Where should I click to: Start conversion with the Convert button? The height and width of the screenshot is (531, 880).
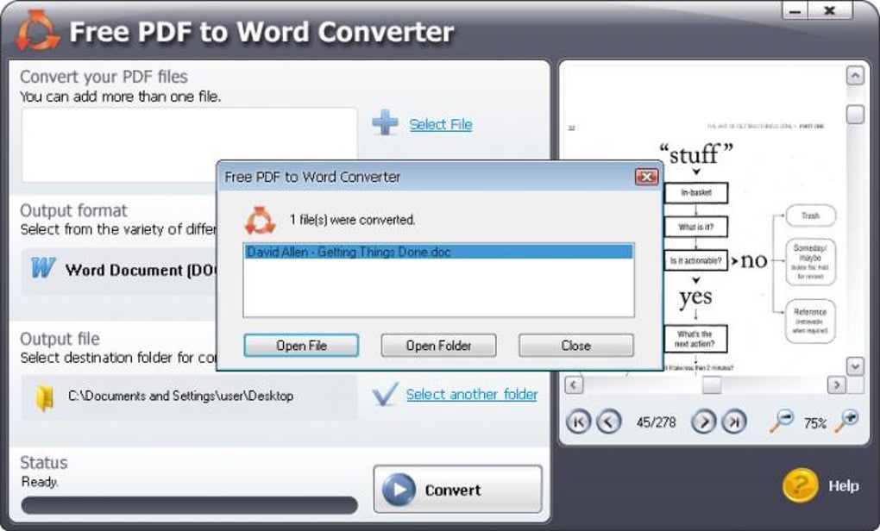[456, 489]
